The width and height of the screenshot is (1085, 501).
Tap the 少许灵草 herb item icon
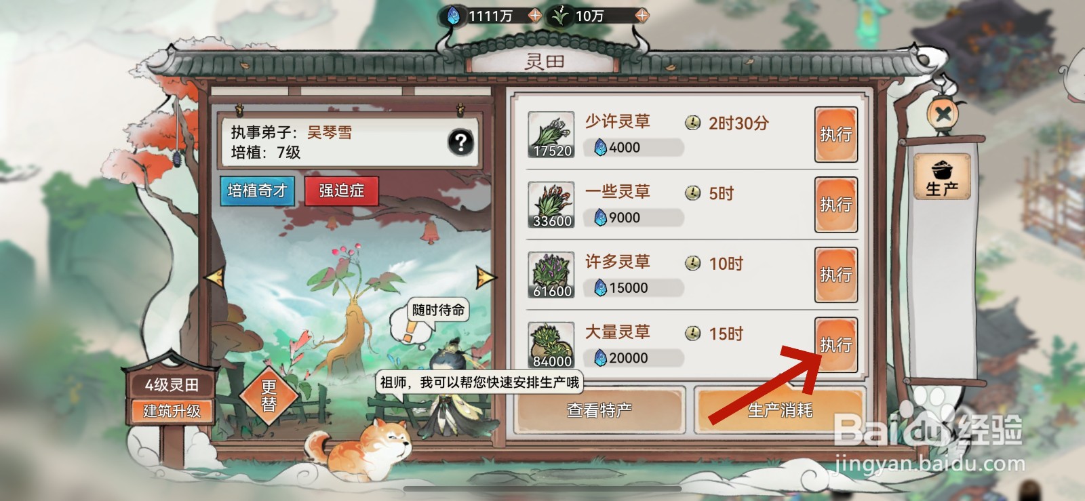(x=551, y=135)
